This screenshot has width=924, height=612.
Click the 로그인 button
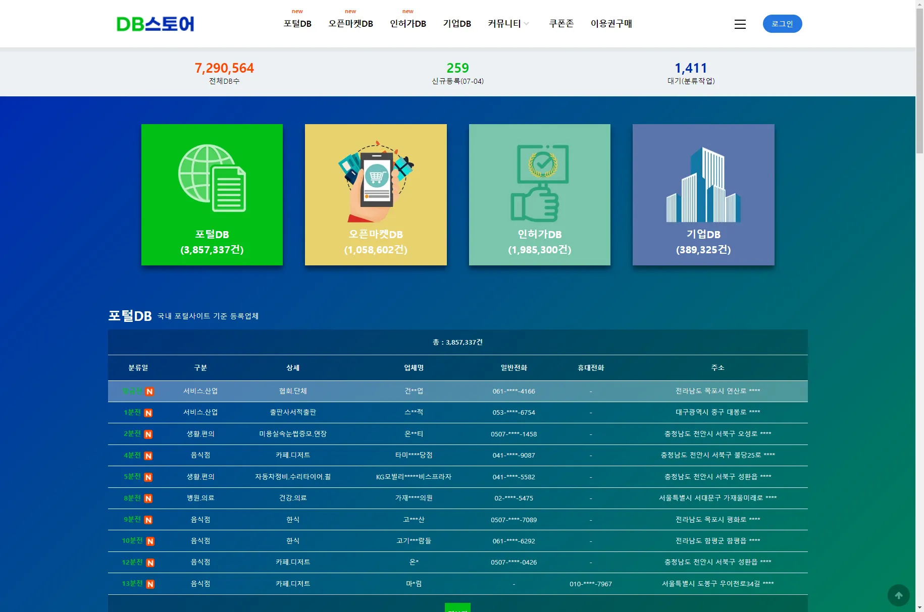click(x=782, y=23)
